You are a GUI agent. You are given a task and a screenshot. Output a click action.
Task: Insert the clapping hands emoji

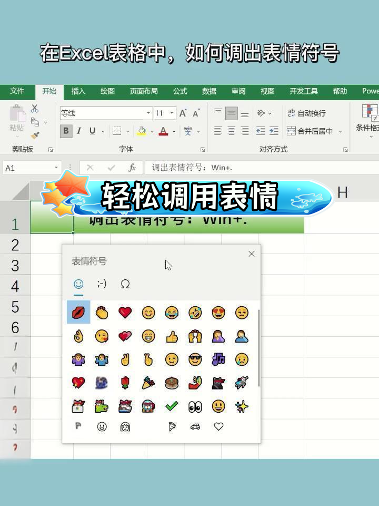pyautogui.click(x=102, y=313)
